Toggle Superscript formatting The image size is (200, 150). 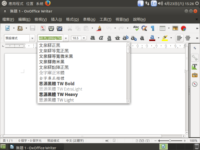(125, 38)
